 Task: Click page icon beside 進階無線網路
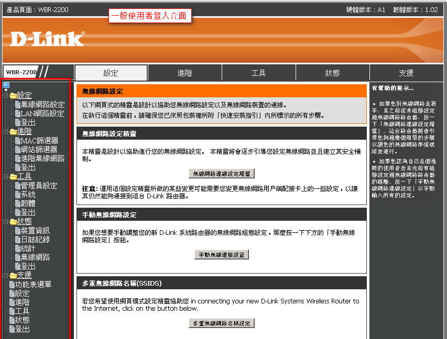pyautogui.click(x=18, y=159)
